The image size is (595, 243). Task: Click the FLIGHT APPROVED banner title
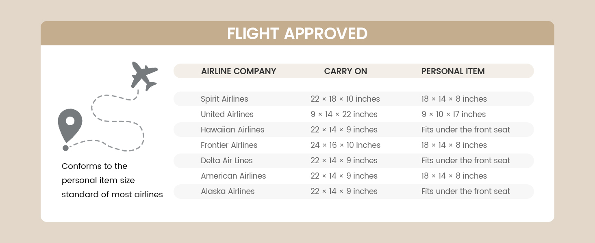(297, 34)
